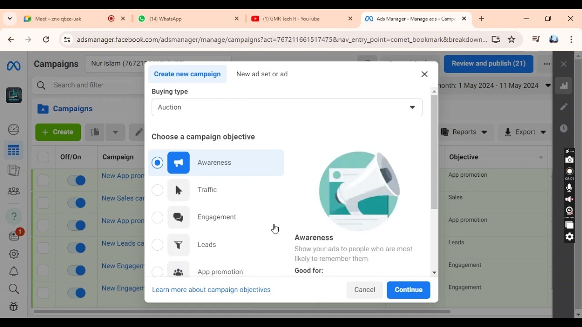582x327 pixels.
Task: Click the horizontal scrollbar under the table
Action: 242,312
